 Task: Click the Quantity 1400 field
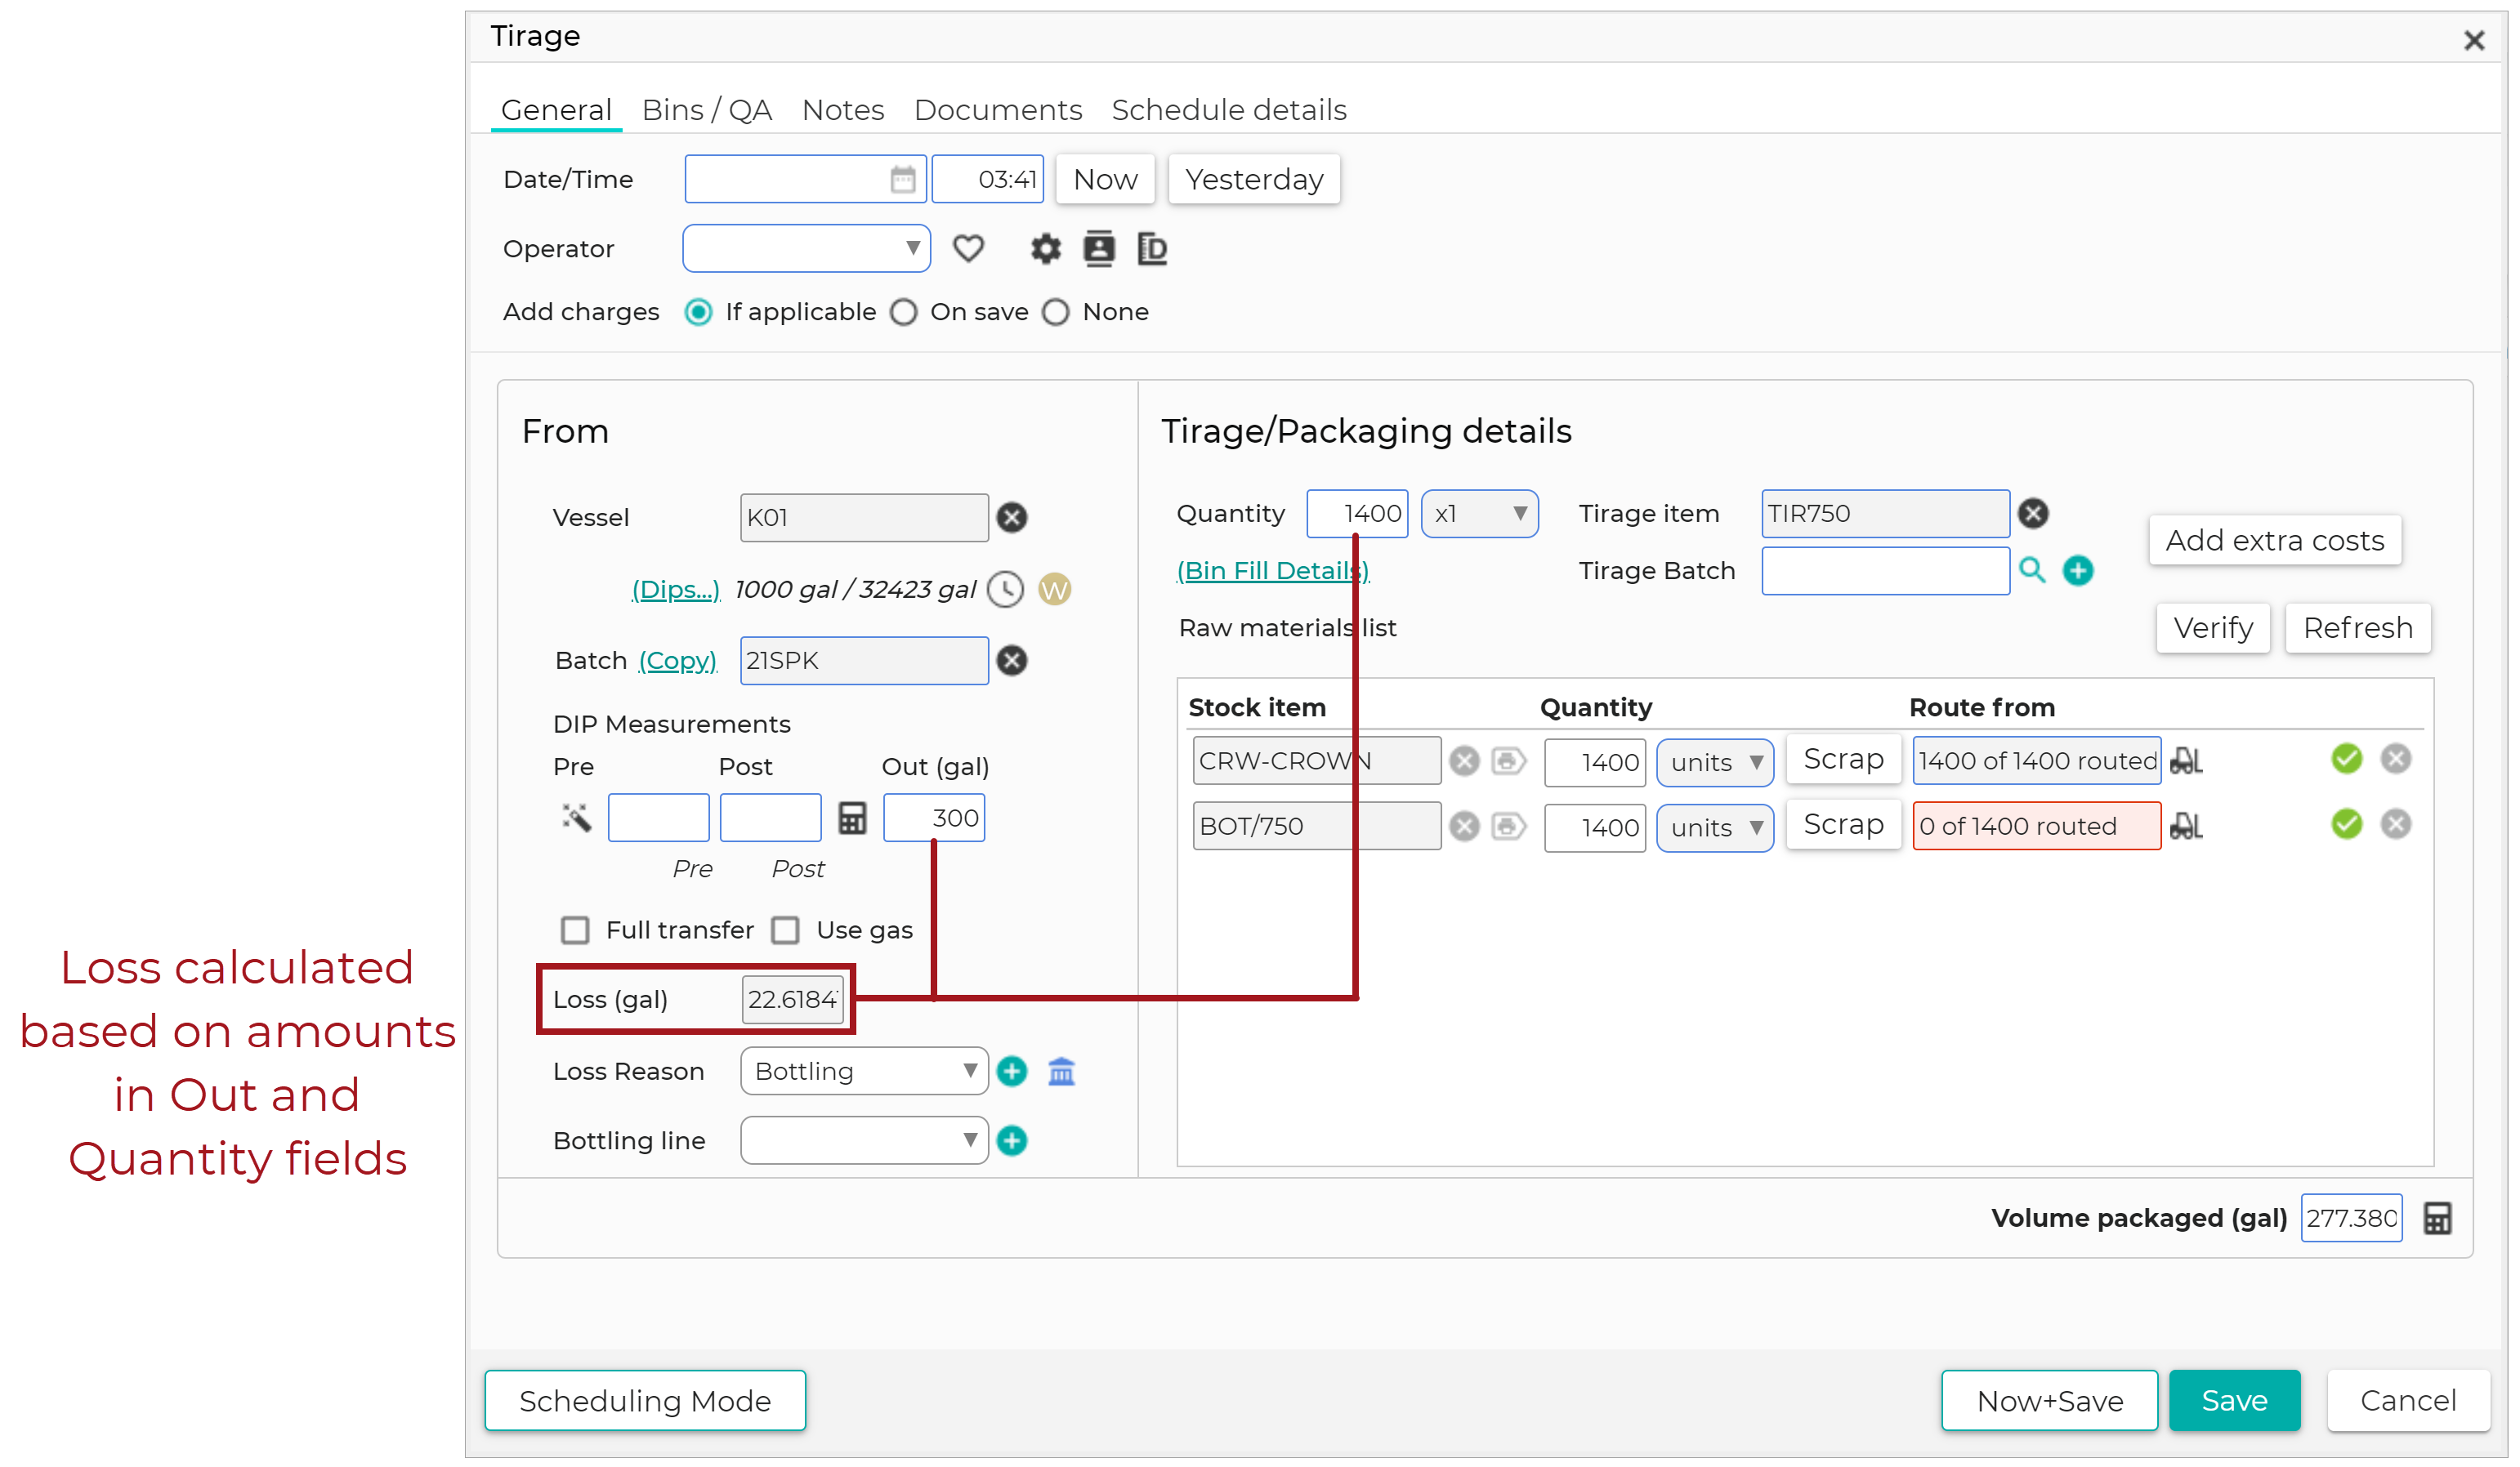[x=1357, y=514]
